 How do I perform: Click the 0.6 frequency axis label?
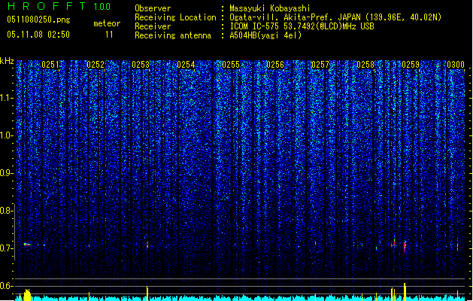(7, 286)
